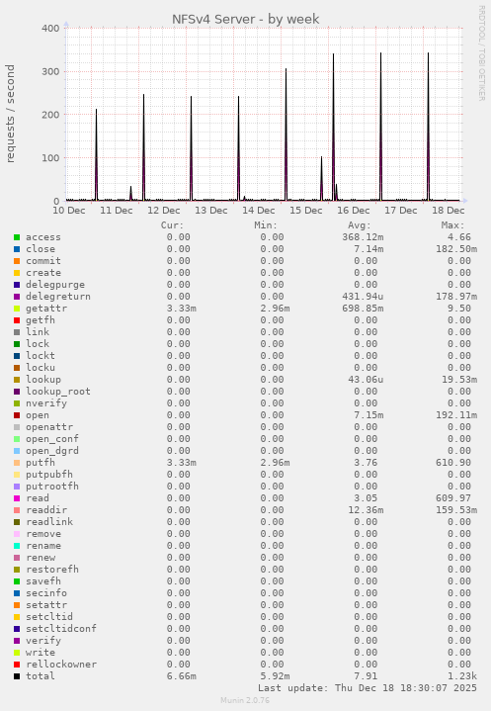This screenshot has width=491, height=711.
Task: Click the total current value 6.66m
Action: (181, 676)
